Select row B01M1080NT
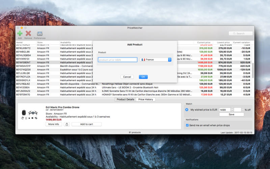270x169 pixels. tap(133, 63)
